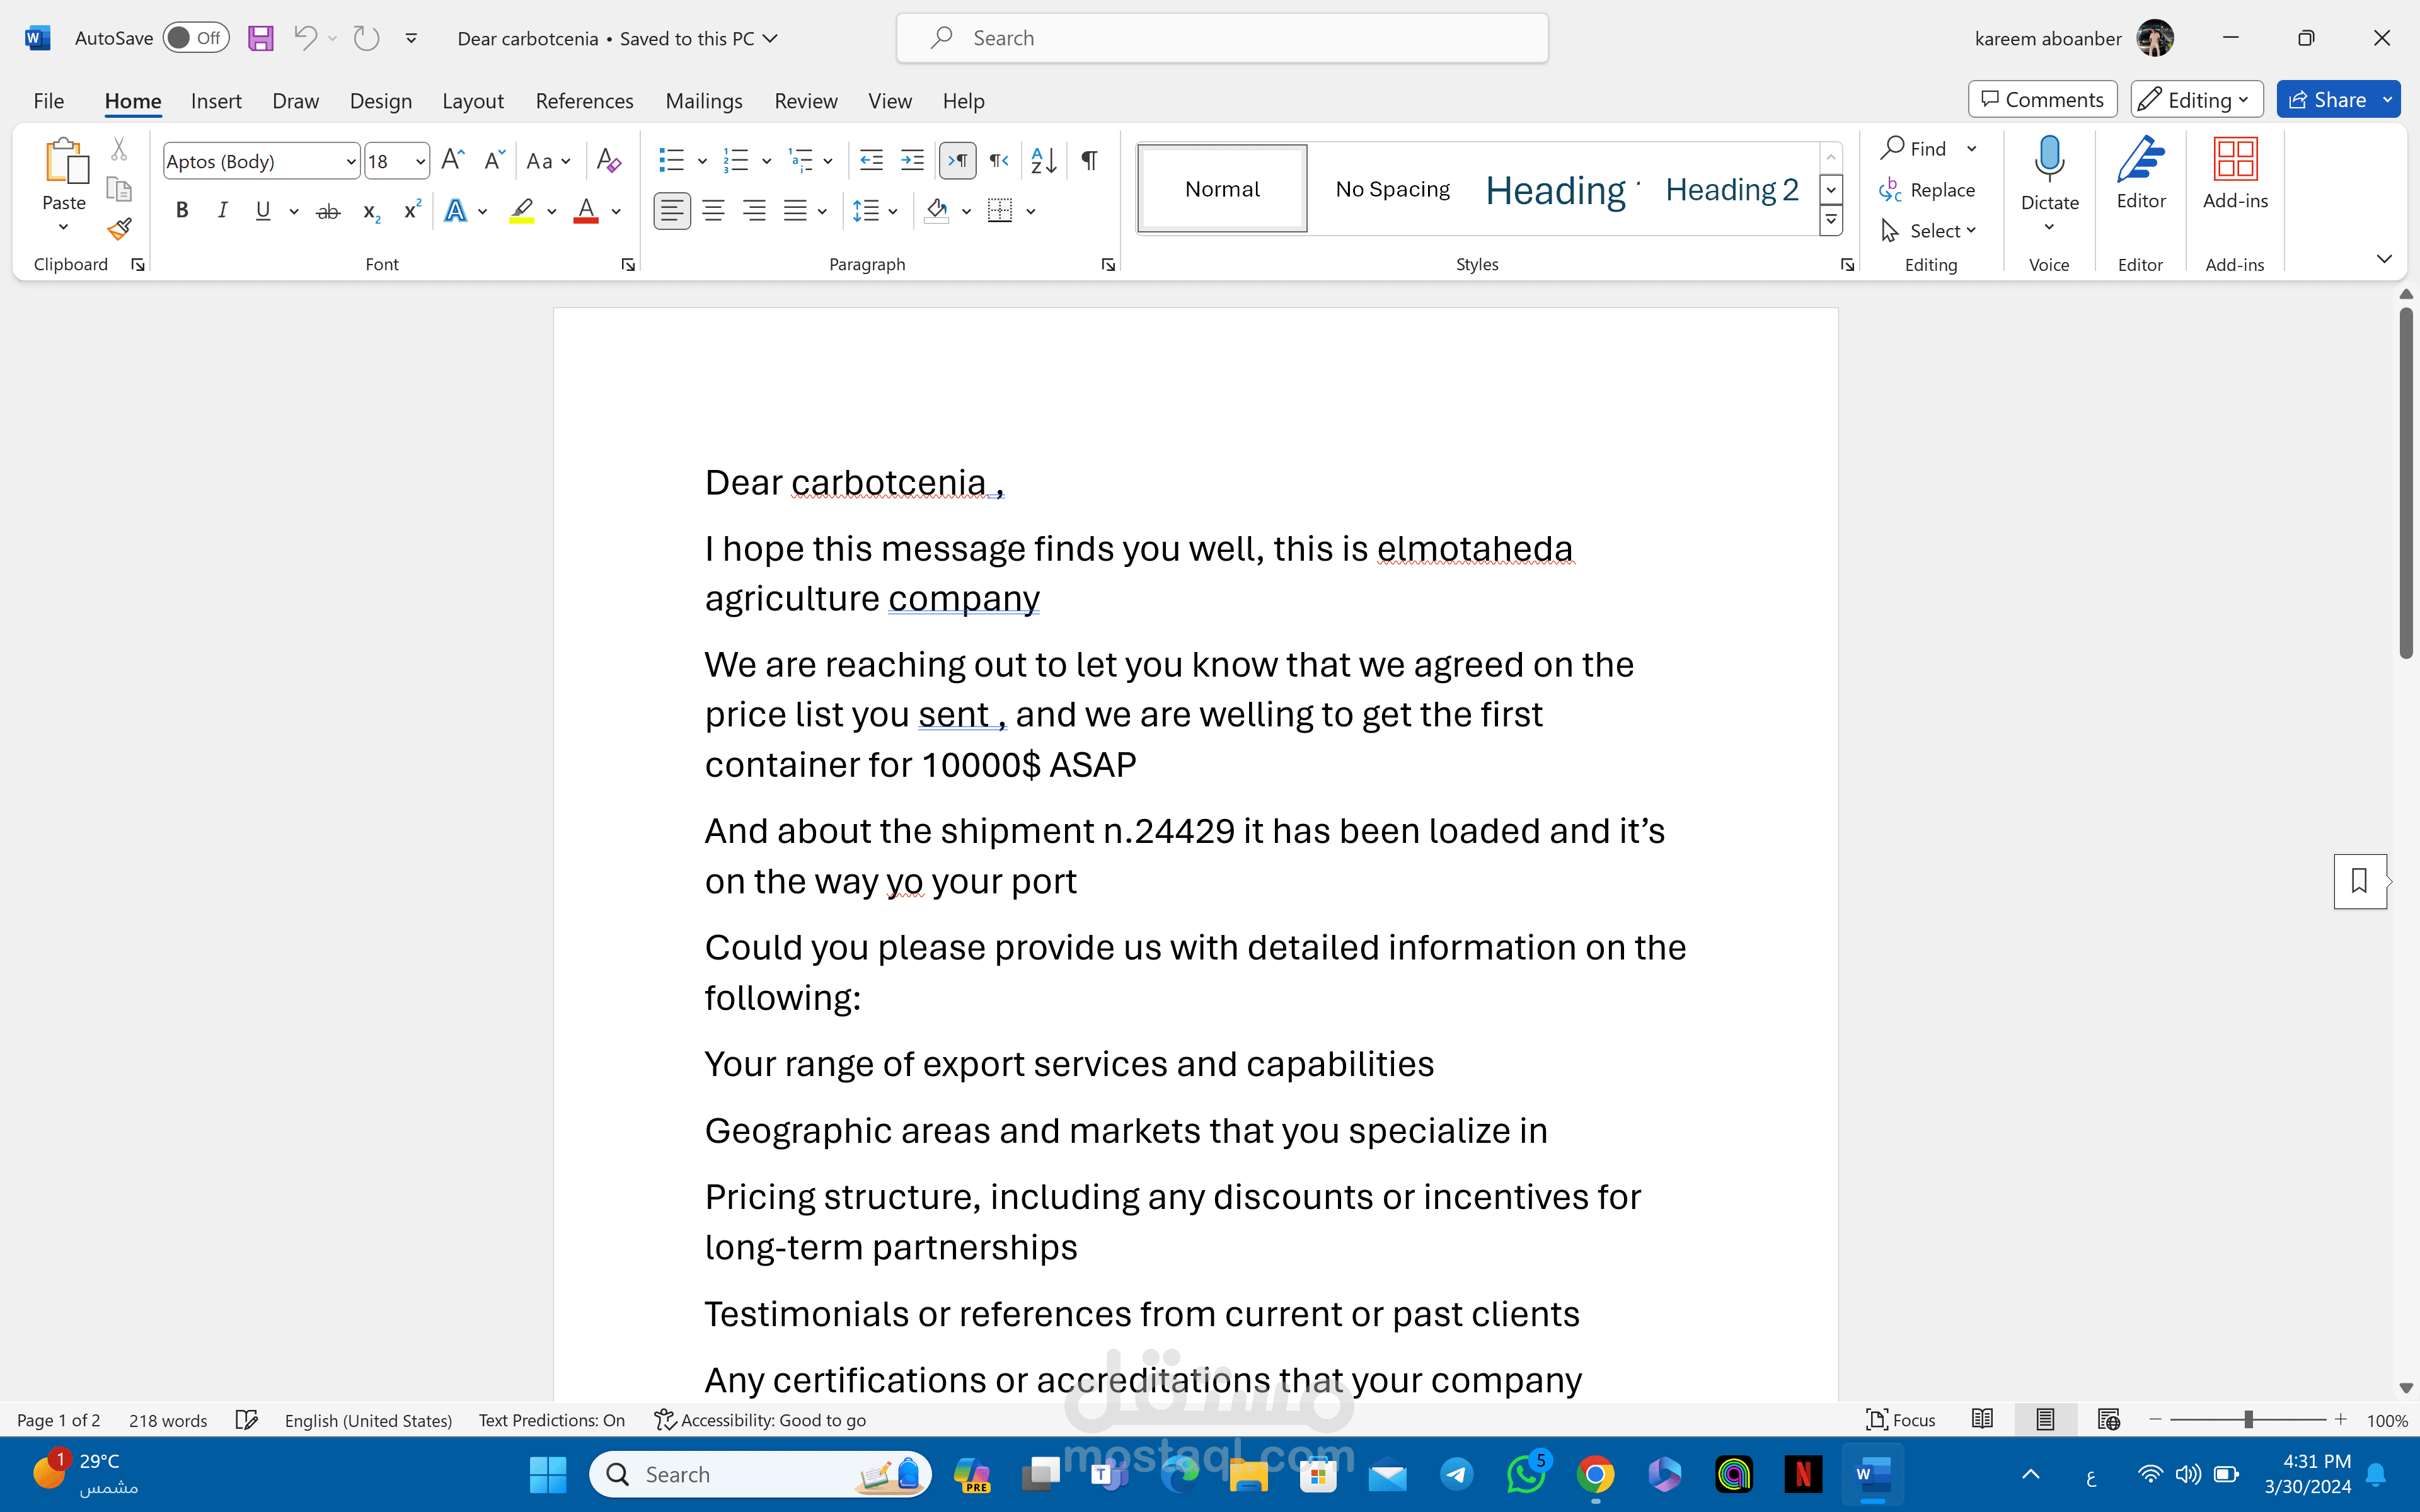This screenshot has height=1512, width=2420.
Task: Expand the Styles gallery More arrow
Action: tap(1830, 220)
